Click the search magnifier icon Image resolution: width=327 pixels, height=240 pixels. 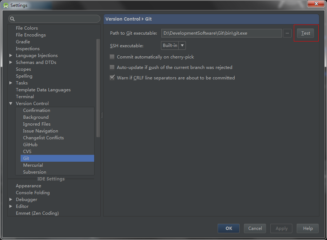(12, 19)
